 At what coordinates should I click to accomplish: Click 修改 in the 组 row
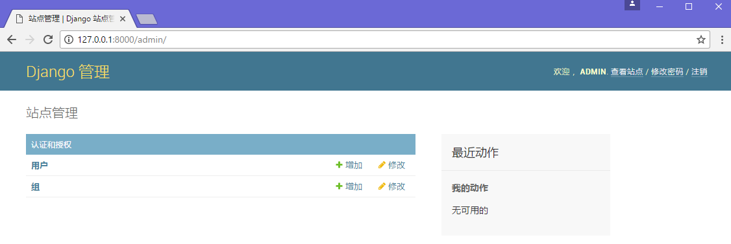pyautogui.click(x=391, y=186)
